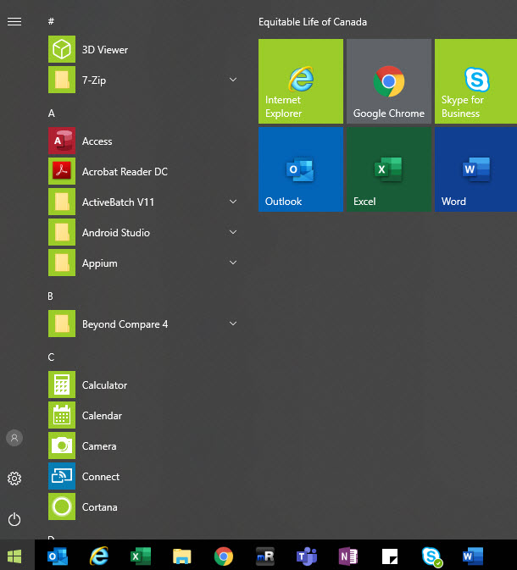Click the Windows Start button
This screenshot has width=517, height=570.
coord(14,556)
